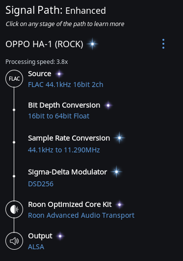The height and width of the screenshot is (261, 183).
Task: Click the blue star beside Sample Rate Conversion
Action: pyautogui.click(x=119, y=138)
